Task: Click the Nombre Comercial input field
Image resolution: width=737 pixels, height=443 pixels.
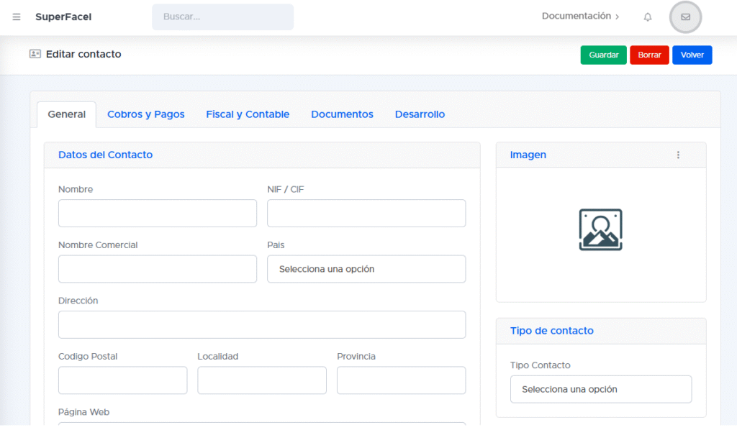Action: click(x=158, y=269)
